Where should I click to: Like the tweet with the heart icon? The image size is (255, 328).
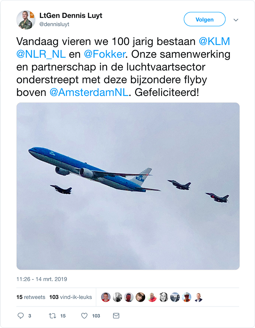click(x=84, y=316)
